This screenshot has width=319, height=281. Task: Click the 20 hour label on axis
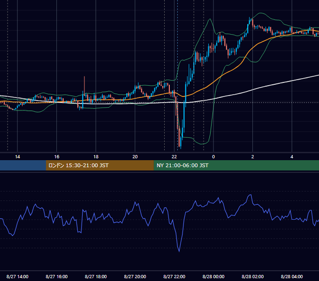[135, 157]
